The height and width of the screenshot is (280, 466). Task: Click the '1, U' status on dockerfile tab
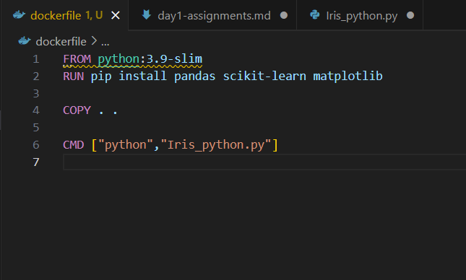[94, 15]
